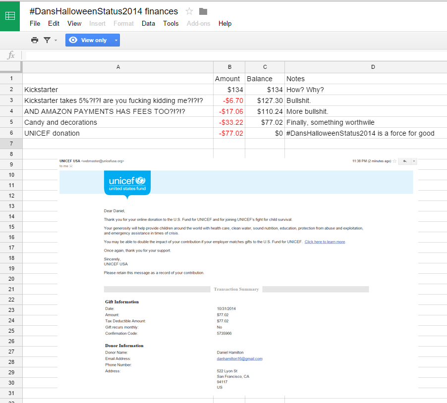This screenshot has height=403, width=447.
Task: Expand the 'to me' details arrow in email
Action: click(71, 166)
